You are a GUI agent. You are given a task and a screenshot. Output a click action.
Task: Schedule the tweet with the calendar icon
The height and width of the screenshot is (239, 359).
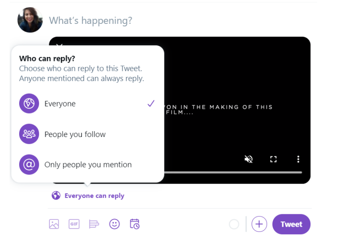[x=135, y=224]
